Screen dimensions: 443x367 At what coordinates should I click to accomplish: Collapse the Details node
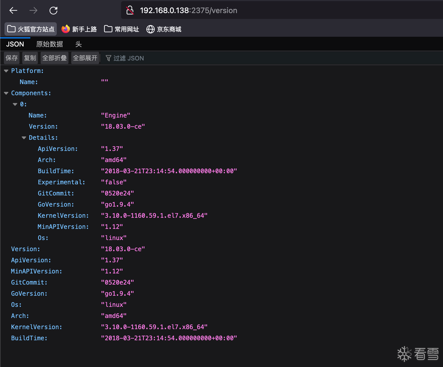tap(24, 138)
